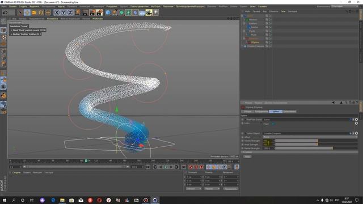The image size is (363, 204).
Task: Click the Light bulb icon
Action: [155, 12]
